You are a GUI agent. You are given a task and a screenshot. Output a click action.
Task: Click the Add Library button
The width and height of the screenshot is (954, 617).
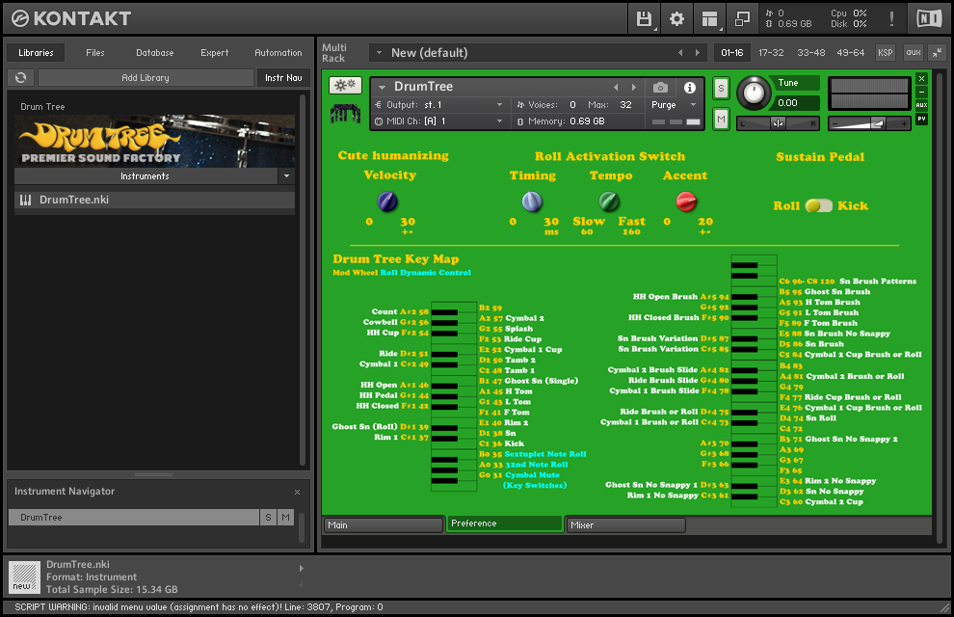coord(146,78)
